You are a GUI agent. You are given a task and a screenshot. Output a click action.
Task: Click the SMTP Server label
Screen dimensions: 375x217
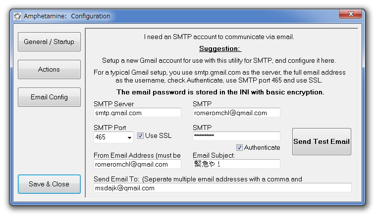point(113,104)
